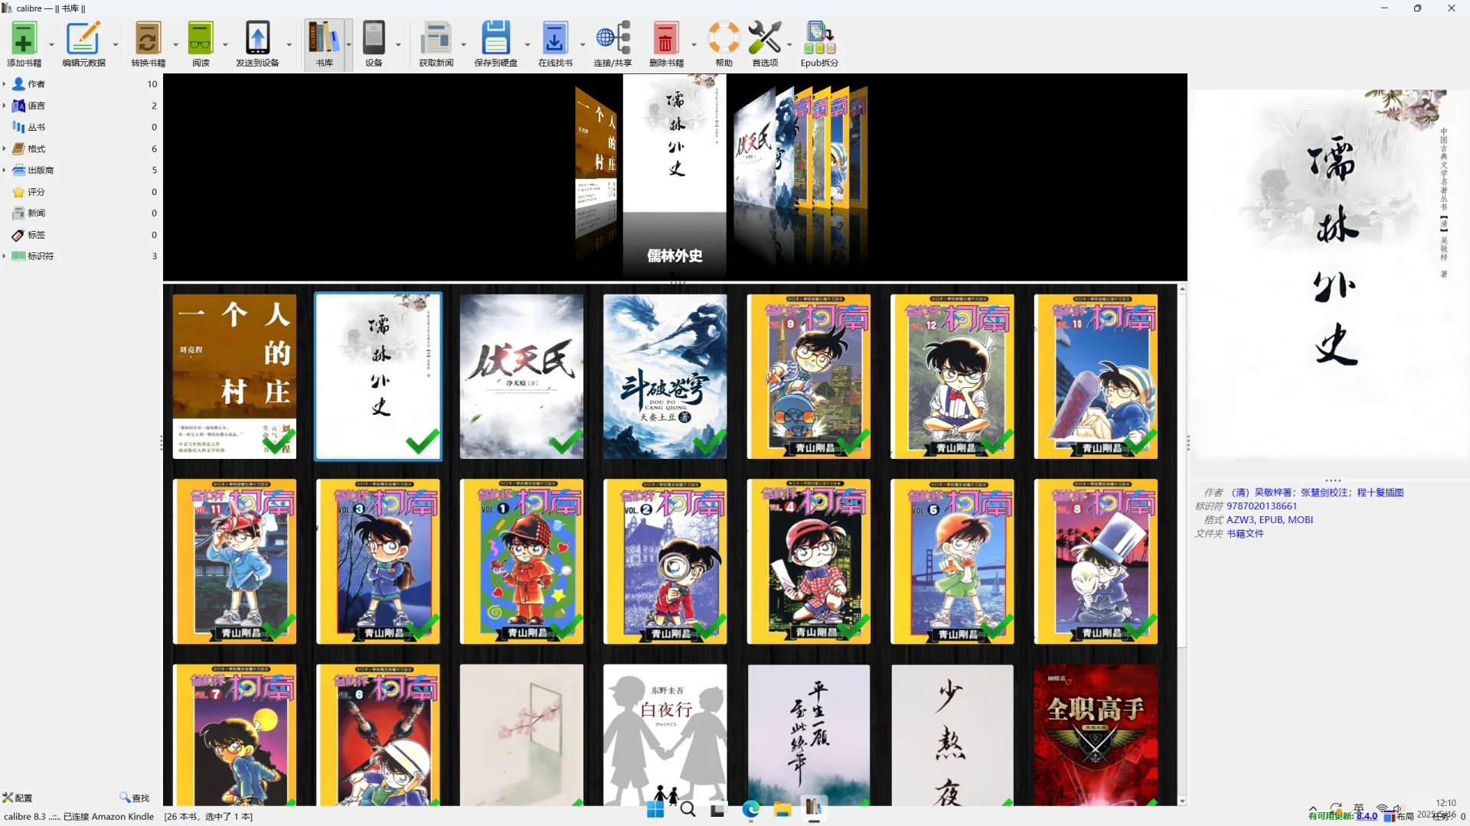Viewport: 1470px width, 826px height.
Task: Click the Windows Start button
Action: pyautogui.click(x=655, y=809)
